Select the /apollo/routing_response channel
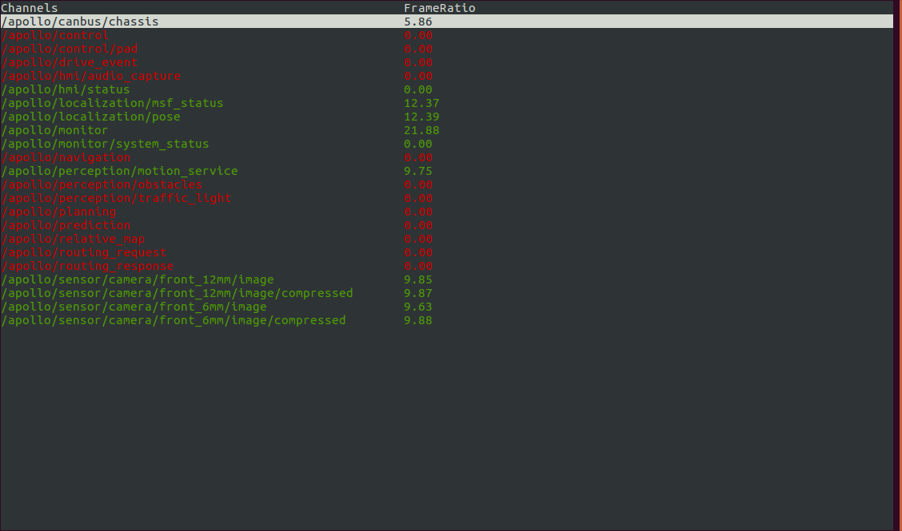Viewport: 902px width, 531px height. tap(87, 266)
